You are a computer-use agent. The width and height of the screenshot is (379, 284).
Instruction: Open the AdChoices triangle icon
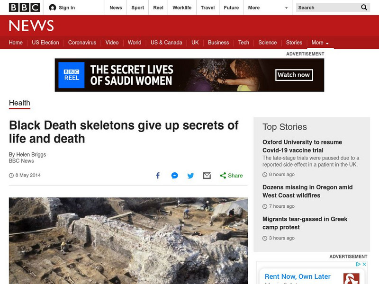point(359,264)
